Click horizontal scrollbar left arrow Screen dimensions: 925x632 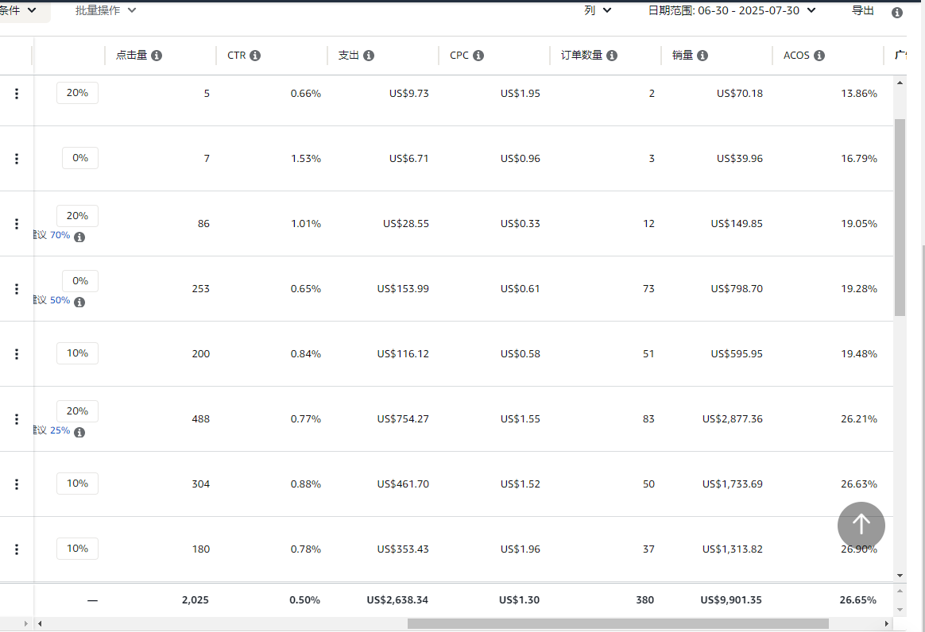click(40, 624)
